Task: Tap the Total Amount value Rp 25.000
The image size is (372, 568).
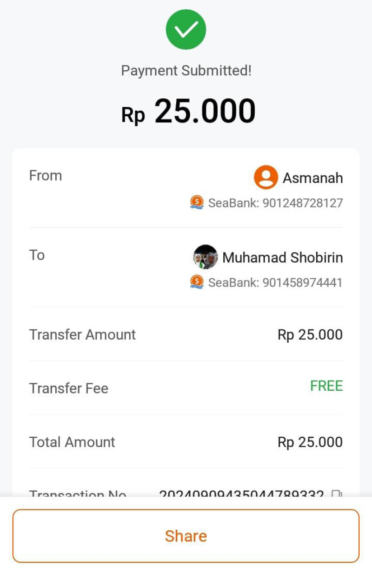Action: [x=310, y=442]
